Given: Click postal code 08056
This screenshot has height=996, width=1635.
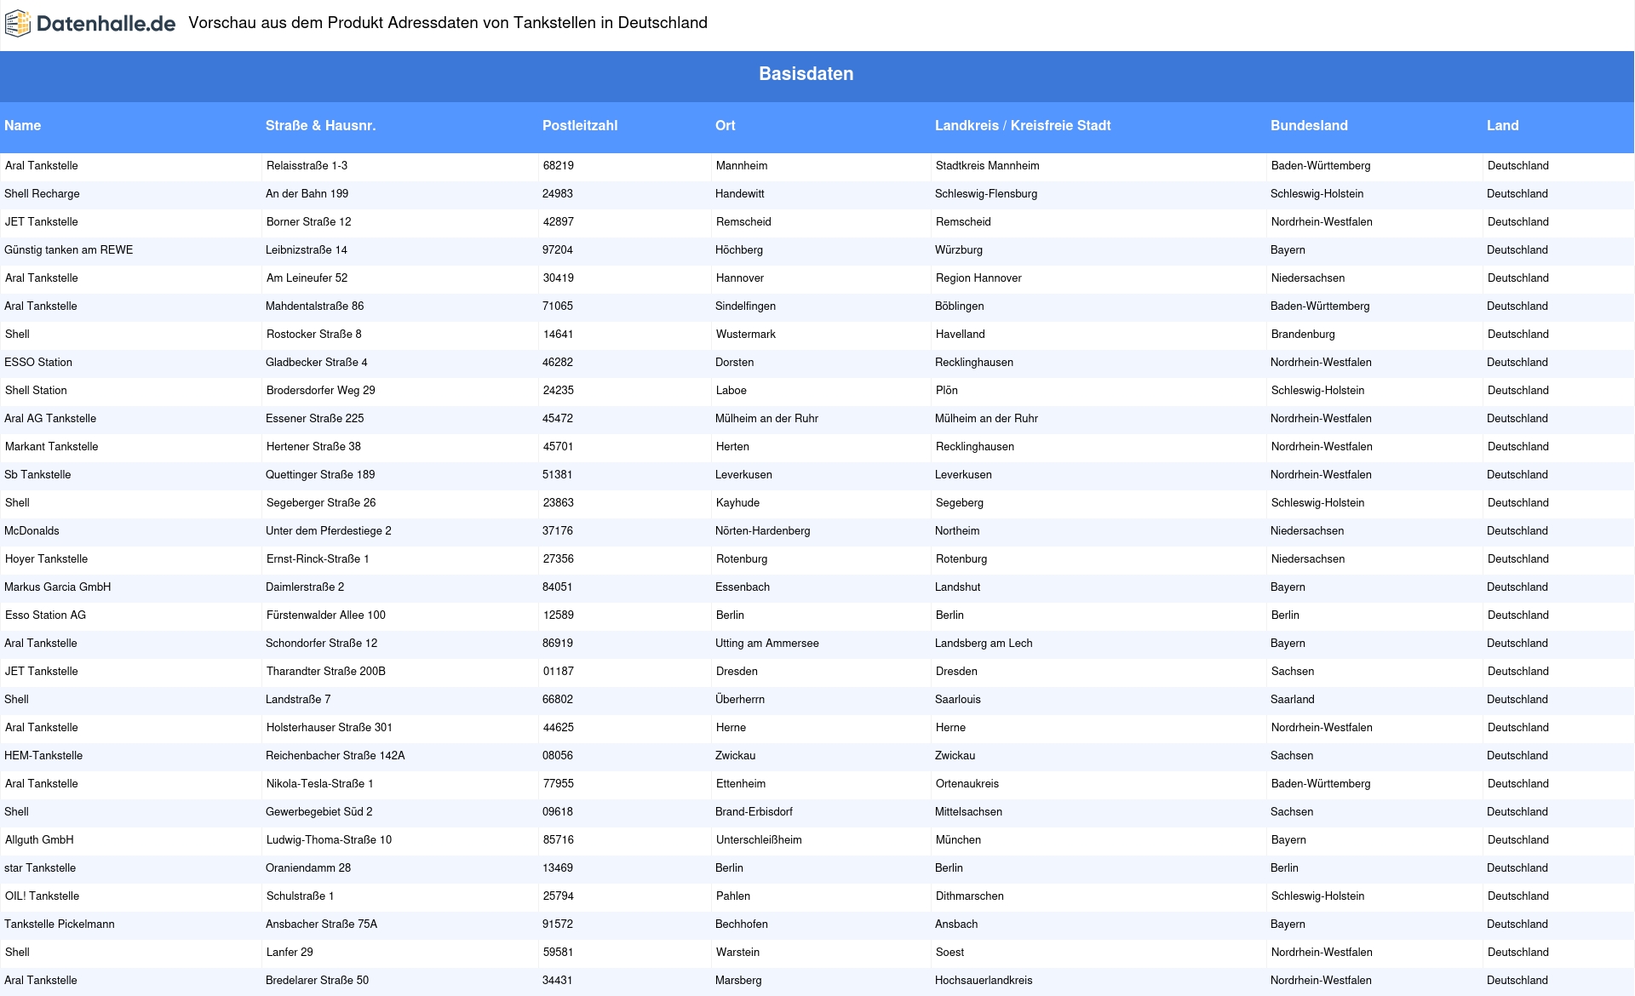Looking at the screenshot, I should [x=558, y=756].
